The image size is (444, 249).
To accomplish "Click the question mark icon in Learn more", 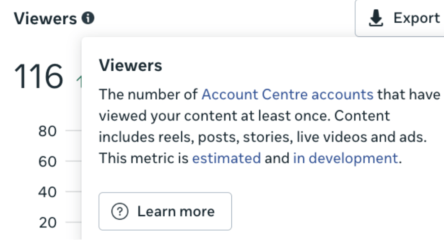I will tap(119, 211).
